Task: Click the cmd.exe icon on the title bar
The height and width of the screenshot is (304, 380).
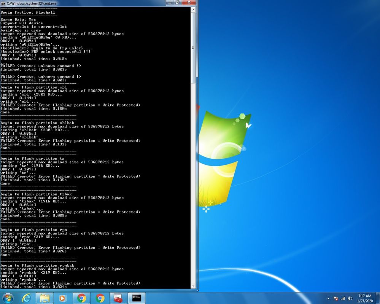Action: pyautogui.click(x=3, y=3)
